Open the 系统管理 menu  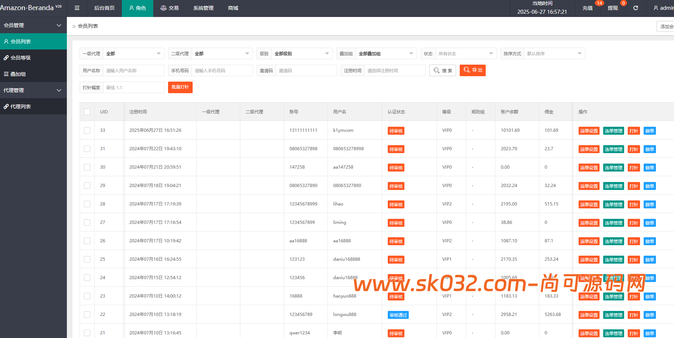(x=203, y=8)
